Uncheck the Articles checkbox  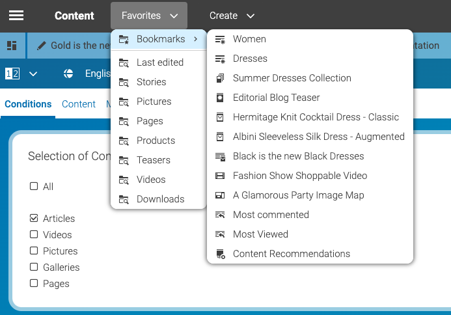(x=34, y=218)
